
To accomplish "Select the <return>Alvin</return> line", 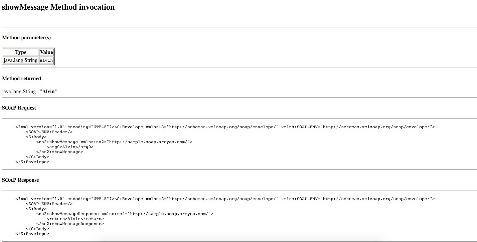I will pyautogui.click(x=75, y=219).
